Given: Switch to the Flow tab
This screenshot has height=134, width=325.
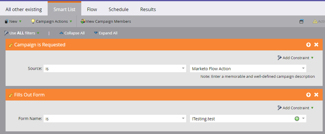Looking at the screenshot, I should [92, 9].
